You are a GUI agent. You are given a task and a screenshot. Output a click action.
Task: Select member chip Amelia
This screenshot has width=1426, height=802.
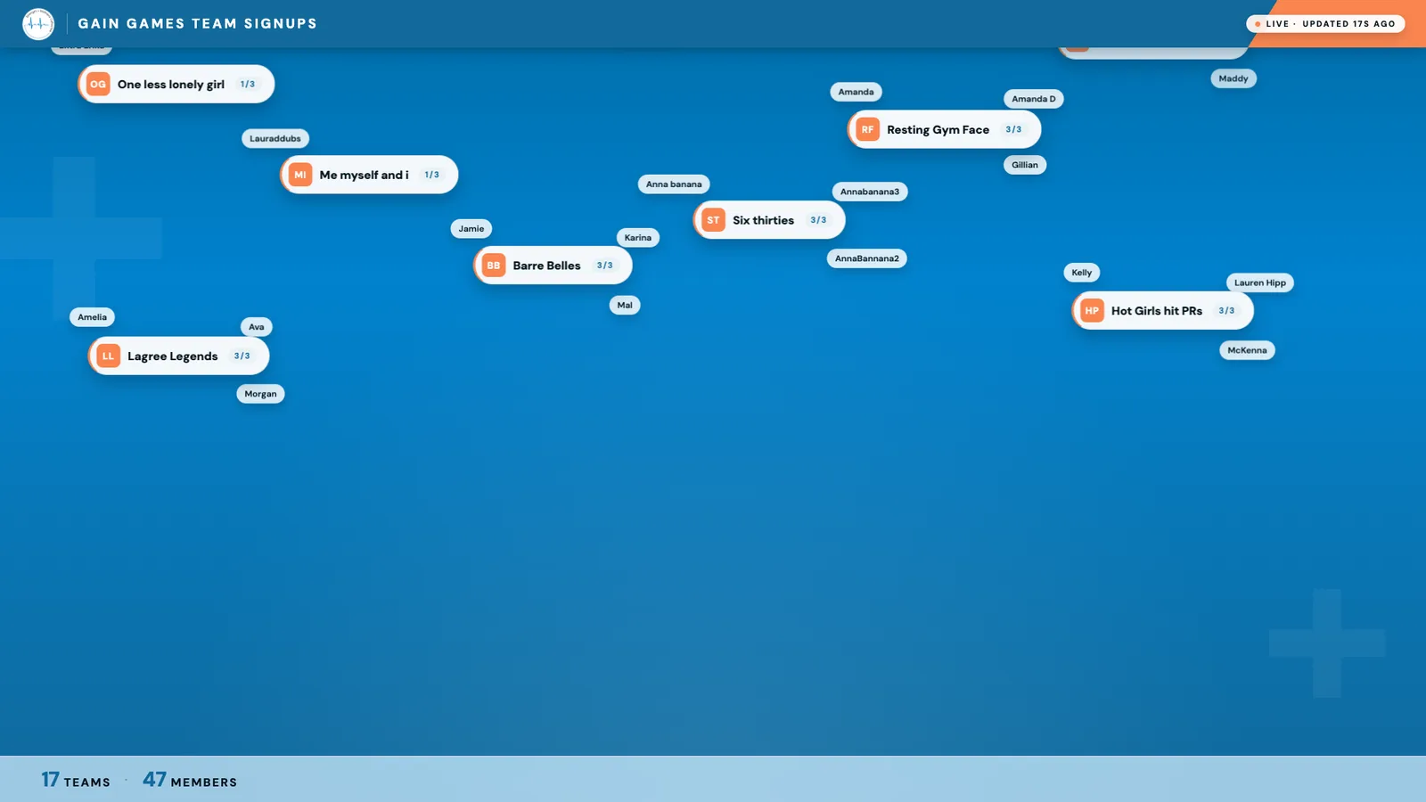point(93,317)
